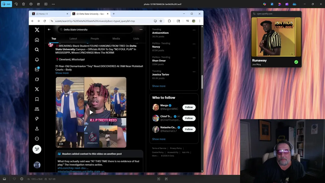Viewport: 325px width, 183px height.
Task: Click the browser address bar URL
Action: [x=95, y=21]
